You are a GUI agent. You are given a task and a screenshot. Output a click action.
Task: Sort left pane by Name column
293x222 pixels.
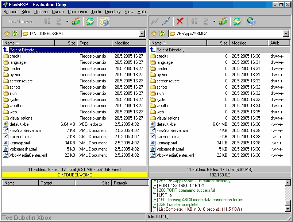[28, 43]
